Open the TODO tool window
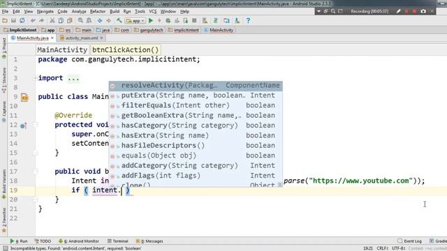The width and height of the screenshot is (447, 251). point(43,241)
